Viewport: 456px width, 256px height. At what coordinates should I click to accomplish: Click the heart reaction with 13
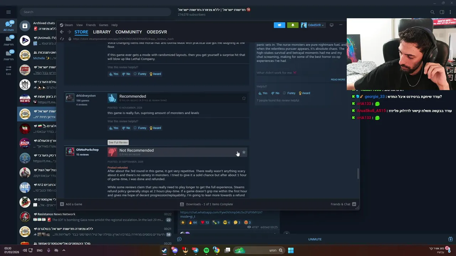[x=205, y=223]
